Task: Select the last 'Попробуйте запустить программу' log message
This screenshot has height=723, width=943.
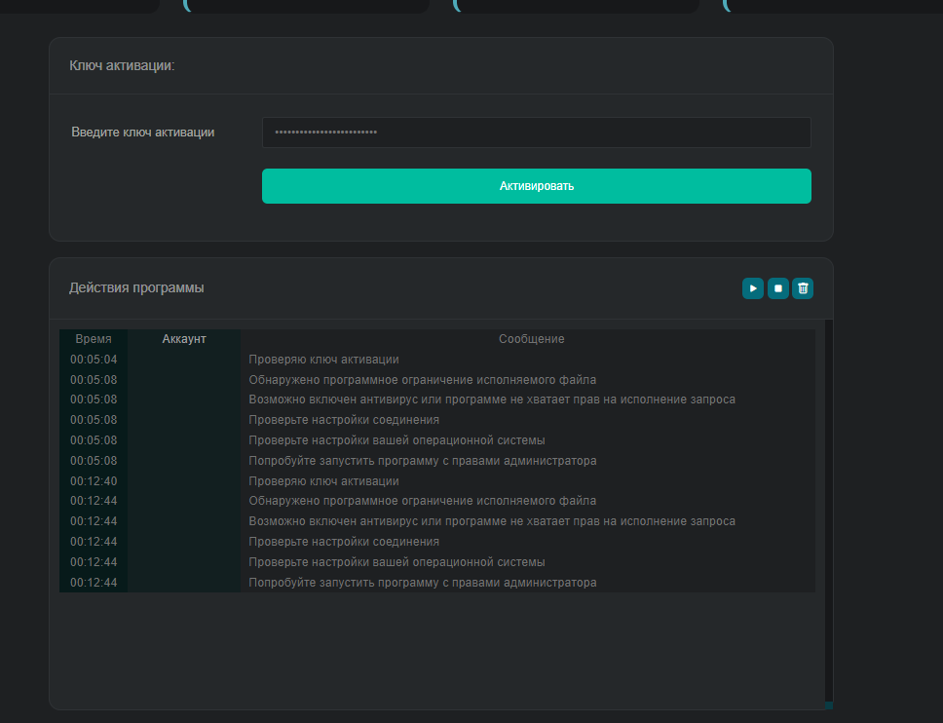Action: (422, 583)
